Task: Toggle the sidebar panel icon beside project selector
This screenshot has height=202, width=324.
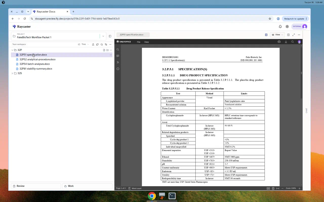Action: click(x=110, y=36)
